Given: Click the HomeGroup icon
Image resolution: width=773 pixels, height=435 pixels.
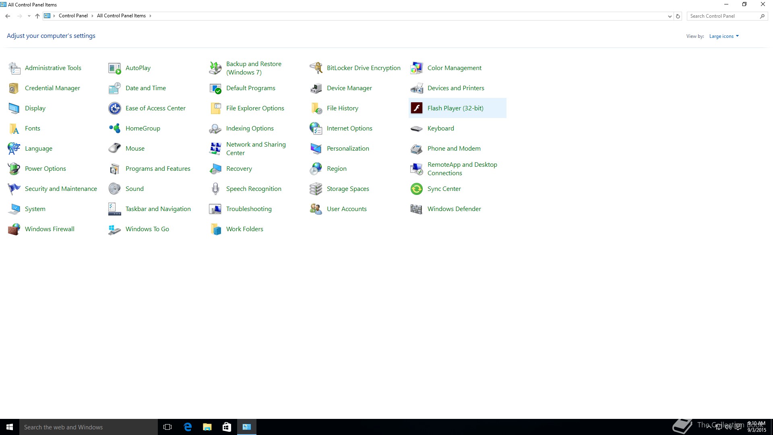Looking at the screenshot, I should pos(115,128).
